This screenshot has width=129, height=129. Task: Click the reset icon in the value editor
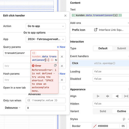(56, 60)
